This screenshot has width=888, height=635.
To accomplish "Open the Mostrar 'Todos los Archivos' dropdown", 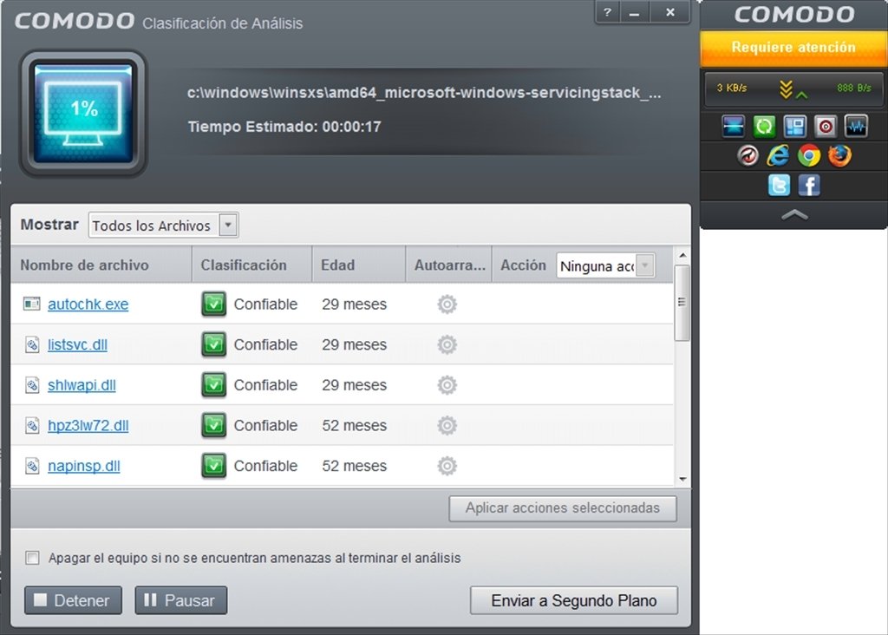I will click(x=163, y=226).
